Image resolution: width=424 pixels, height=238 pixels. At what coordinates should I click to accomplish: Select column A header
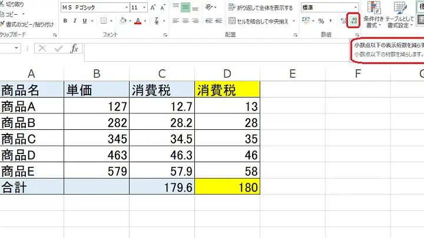[x=32, y=73]
